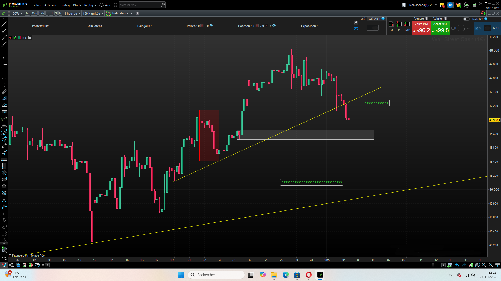This screenshot has height=281, width=501.
Task: Click the blue keyboard shortcuts icon
Action: click(x=356, y=29)
